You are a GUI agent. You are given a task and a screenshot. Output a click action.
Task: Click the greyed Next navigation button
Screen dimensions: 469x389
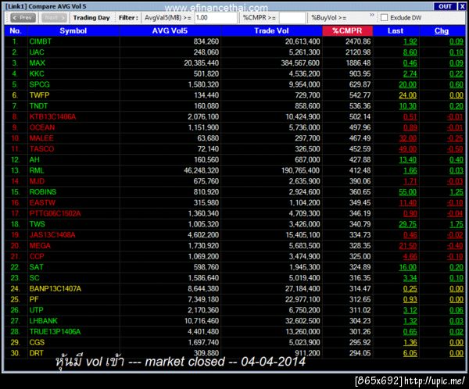coord(54,18)
